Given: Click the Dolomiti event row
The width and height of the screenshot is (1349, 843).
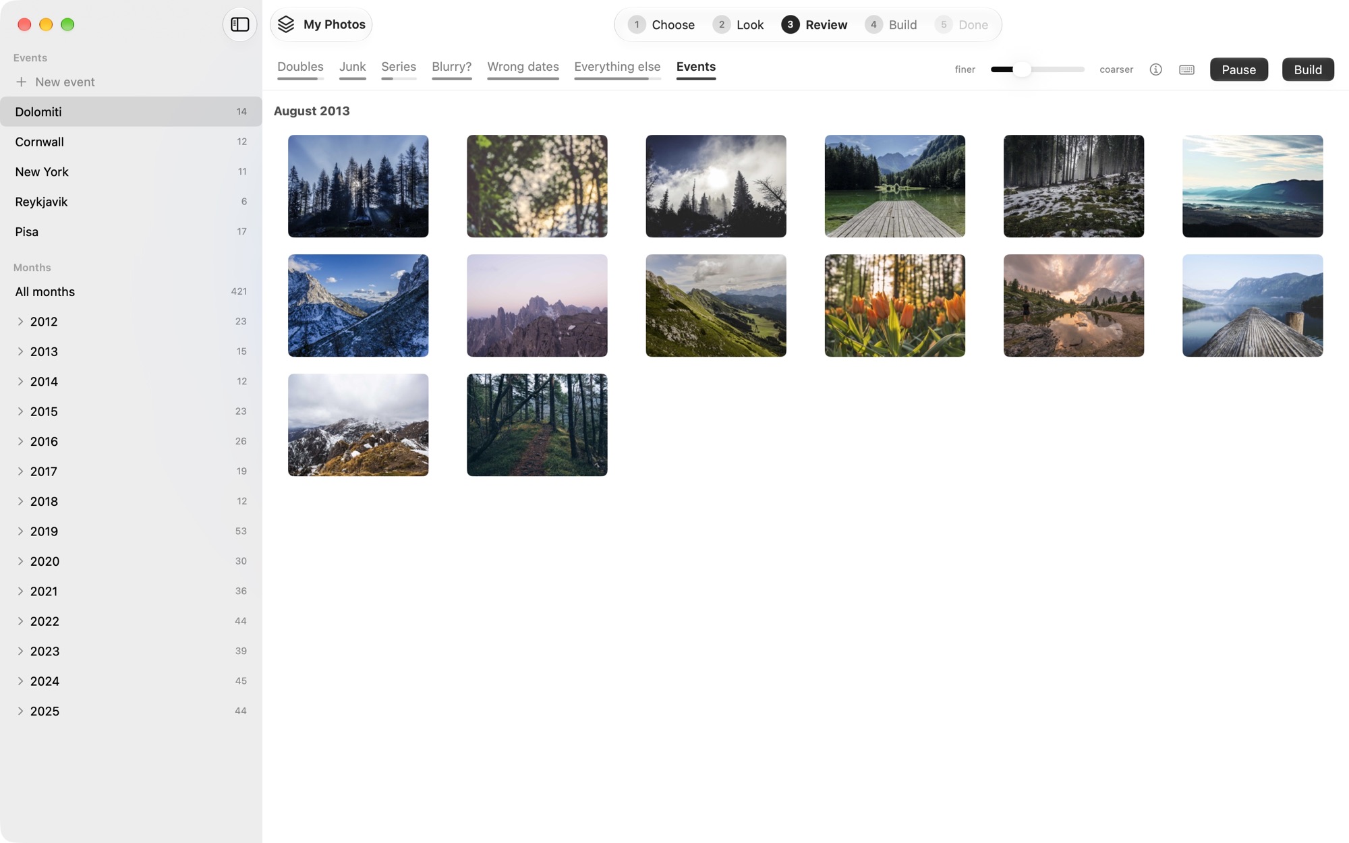Looking at the screenshot, I should point(131,112).
